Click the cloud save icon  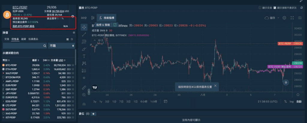pyautogui.click(x=267, y=18)
